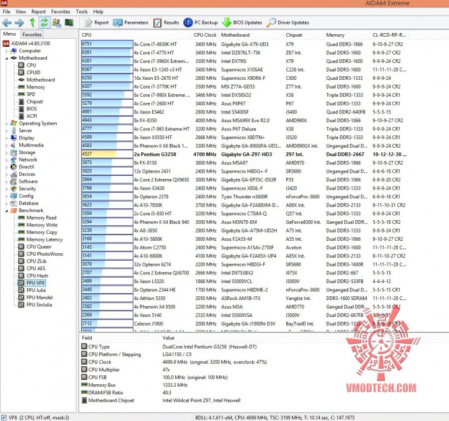The width and height of the screenshot is (449, 421).
Task: Toggle the VP8 status bar checkbox
Action: pos(4,417)
